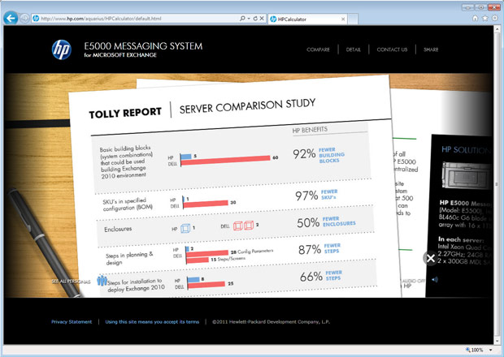Open browser tools gear icon
Viewport: 504px width, 357px height.
[x=495, y=19]
